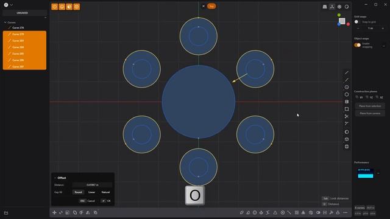This screenshot has height=219, width=390.
Task: Close the Top view tag with X
Action: 204,6
